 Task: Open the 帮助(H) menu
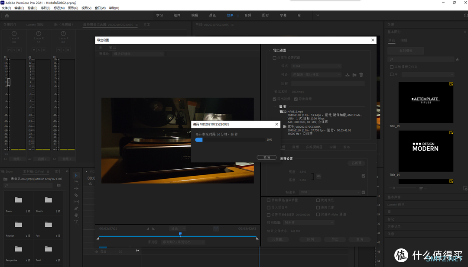[114, 8]
